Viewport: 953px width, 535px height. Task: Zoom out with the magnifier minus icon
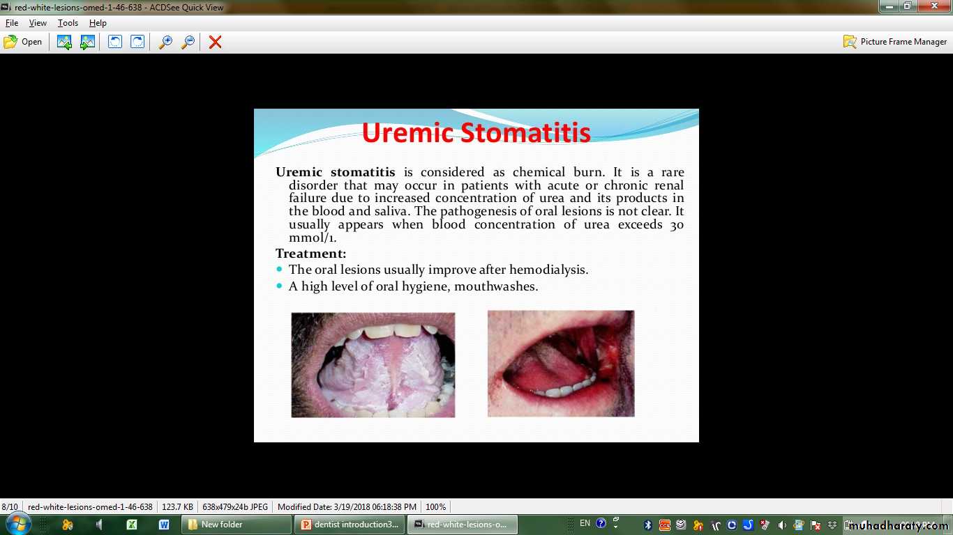click(188, 42)
